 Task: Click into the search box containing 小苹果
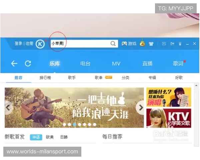(x=84, y=44)
